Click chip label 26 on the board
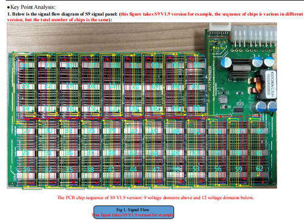The image size is (304, 221). click(25, 66)
